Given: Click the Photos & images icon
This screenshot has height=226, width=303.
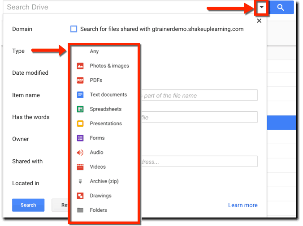Looking at the screenshot, I should click(x=80, y=66).
